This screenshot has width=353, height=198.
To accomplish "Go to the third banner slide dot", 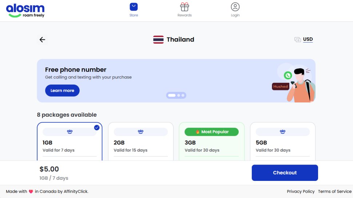I will coord(183,95).
